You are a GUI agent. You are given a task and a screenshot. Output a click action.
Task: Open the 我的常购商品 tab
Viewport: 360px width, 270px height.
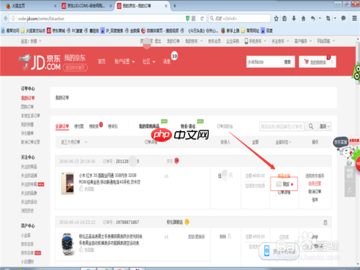coord(149,126)
